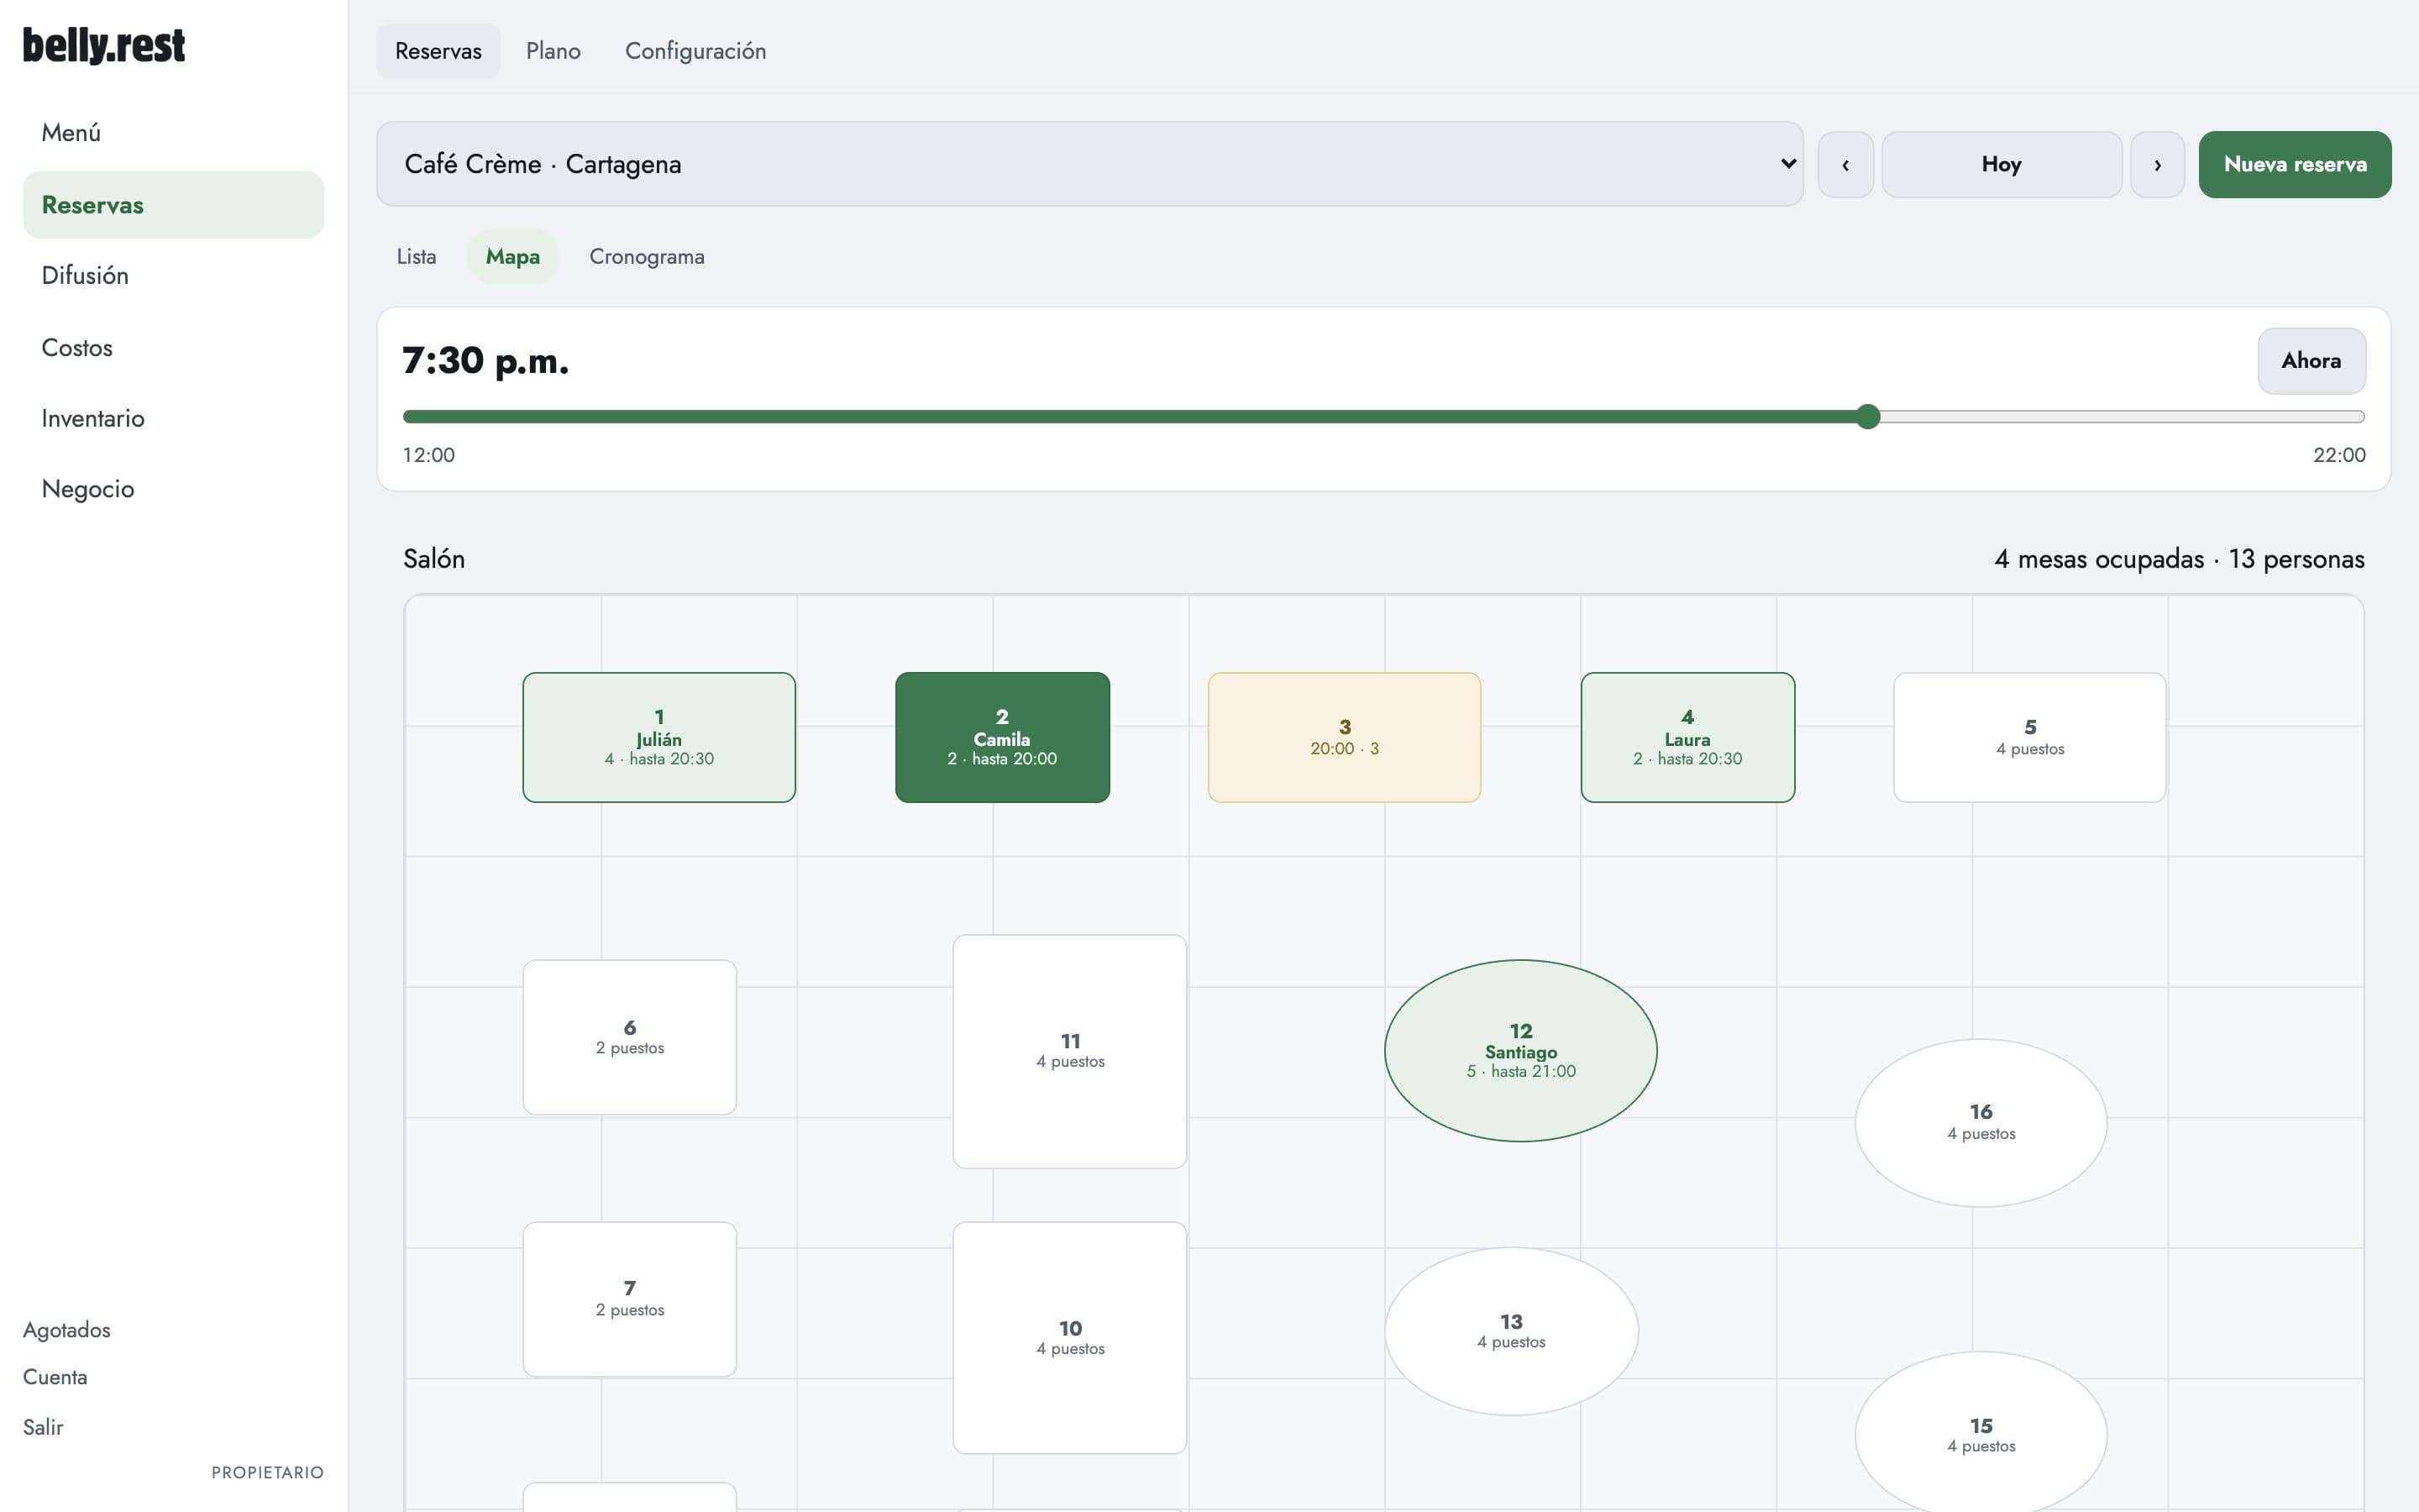Select the Lista view
This screenshot has width=2419, height=1512.
[x=417, y=257]
